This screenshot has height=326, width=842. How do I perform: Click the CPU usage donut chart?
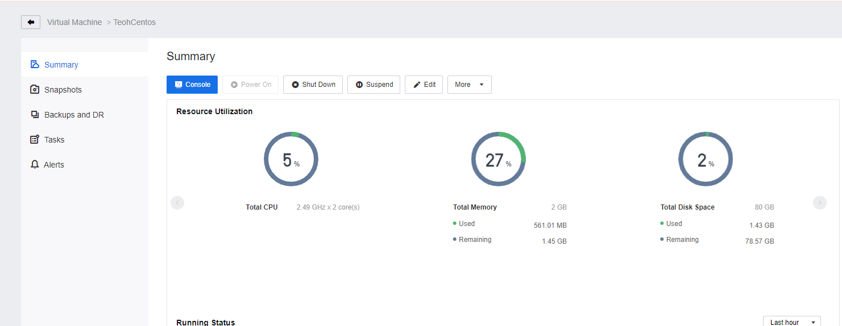(291, 160)
